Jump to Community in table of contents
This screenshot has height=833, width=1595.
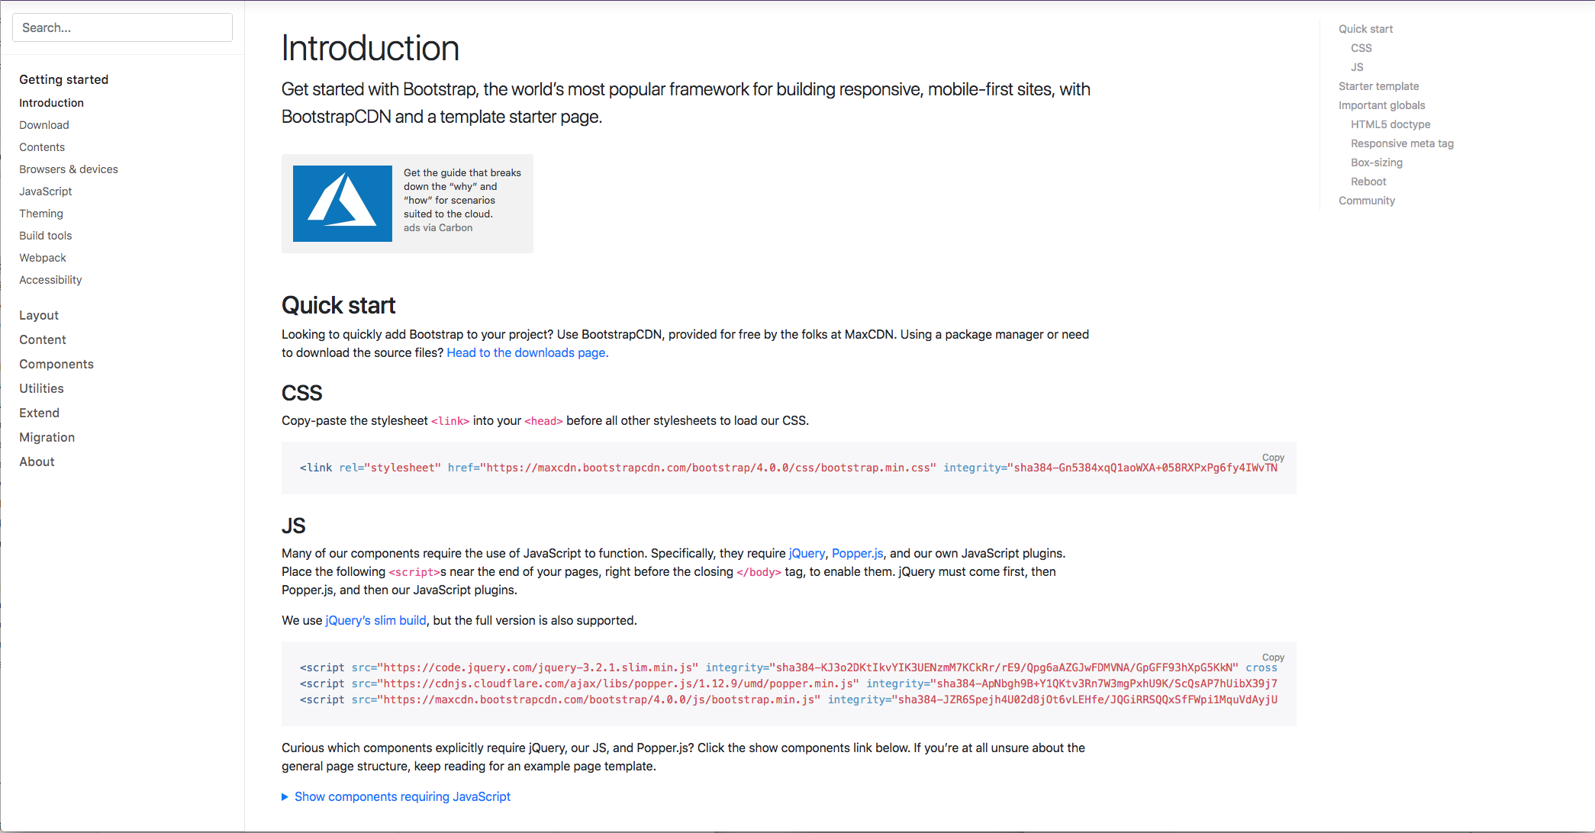click(x=1366, y=201)
